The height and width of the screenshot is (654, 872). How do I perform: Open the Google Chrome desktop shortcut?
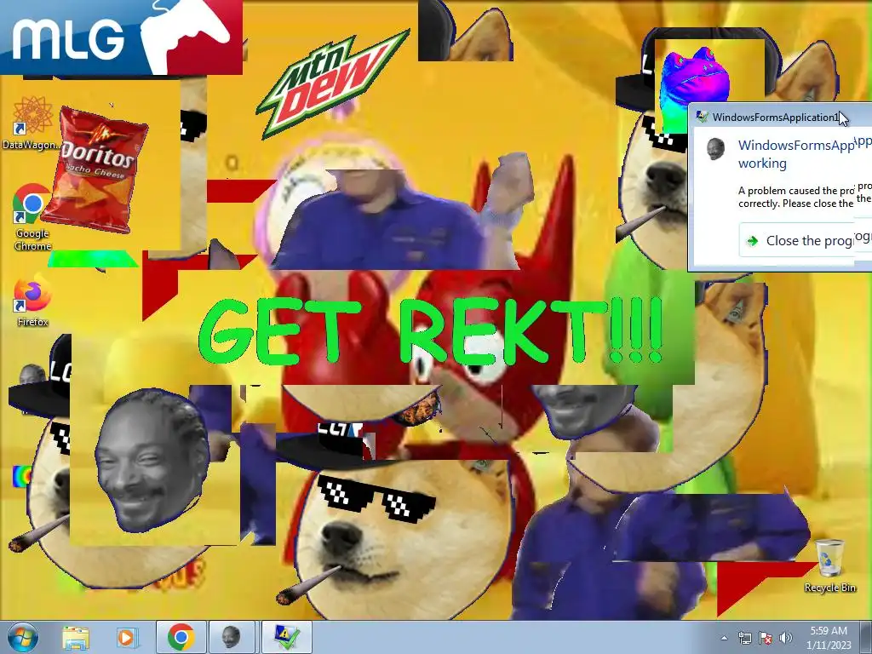point(32,217)
